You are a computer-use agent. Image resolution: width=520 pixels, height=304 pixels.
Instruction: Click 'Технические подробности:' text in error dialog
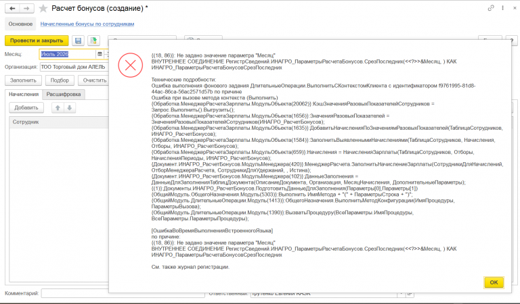click(183, 80)
